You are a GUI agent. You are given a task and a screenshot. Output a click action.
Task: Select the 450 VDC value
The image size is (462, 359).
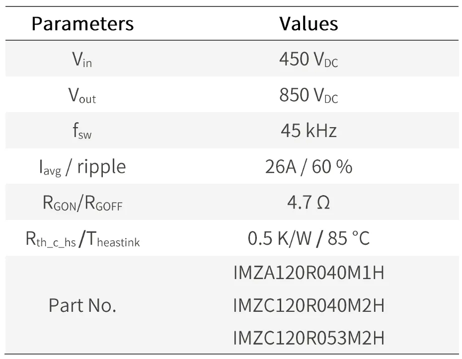308,59
